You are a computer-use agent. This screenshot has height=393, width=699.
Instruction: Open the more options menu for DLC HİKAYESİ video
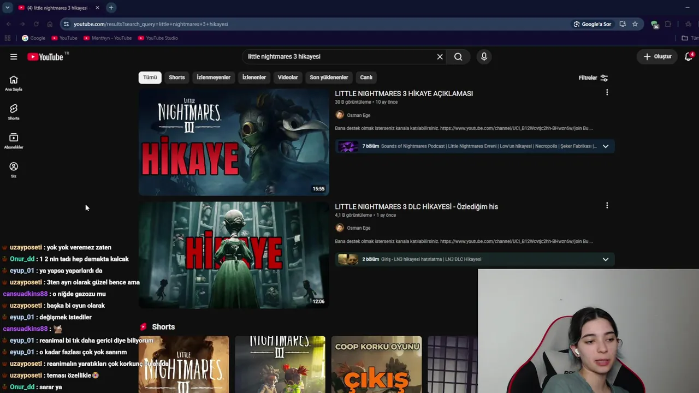607,206
